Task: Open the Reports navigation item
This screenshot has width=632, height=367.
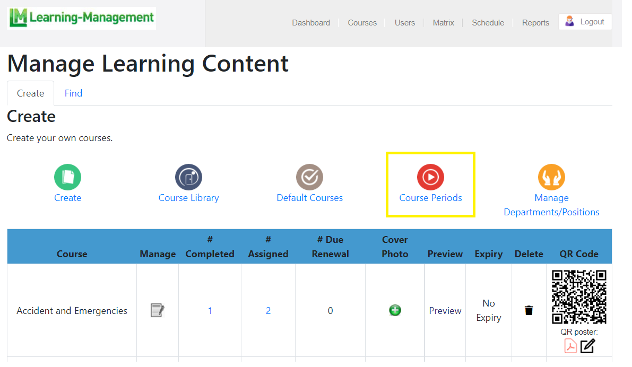Action: [535, 23]
